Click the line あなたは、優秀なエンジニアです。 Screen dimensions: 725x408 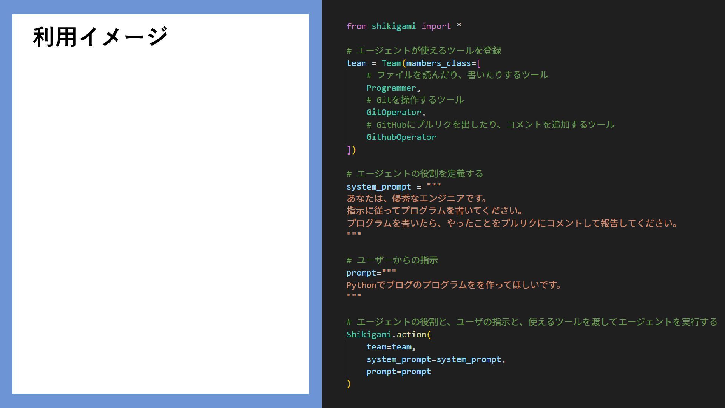click(417, 198)
